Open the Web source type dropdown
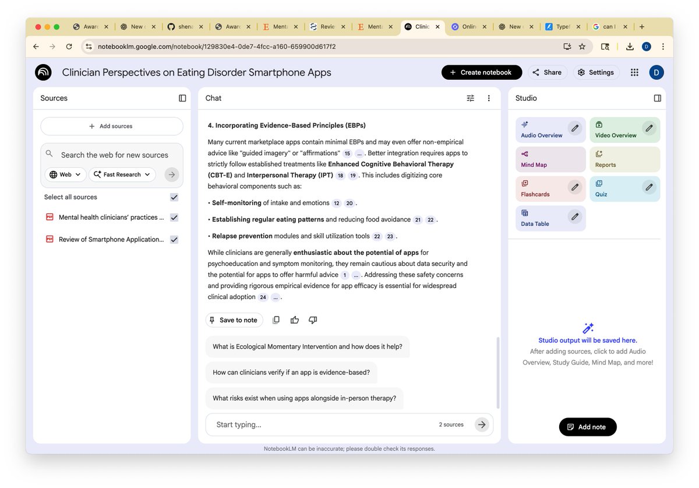 65,174
